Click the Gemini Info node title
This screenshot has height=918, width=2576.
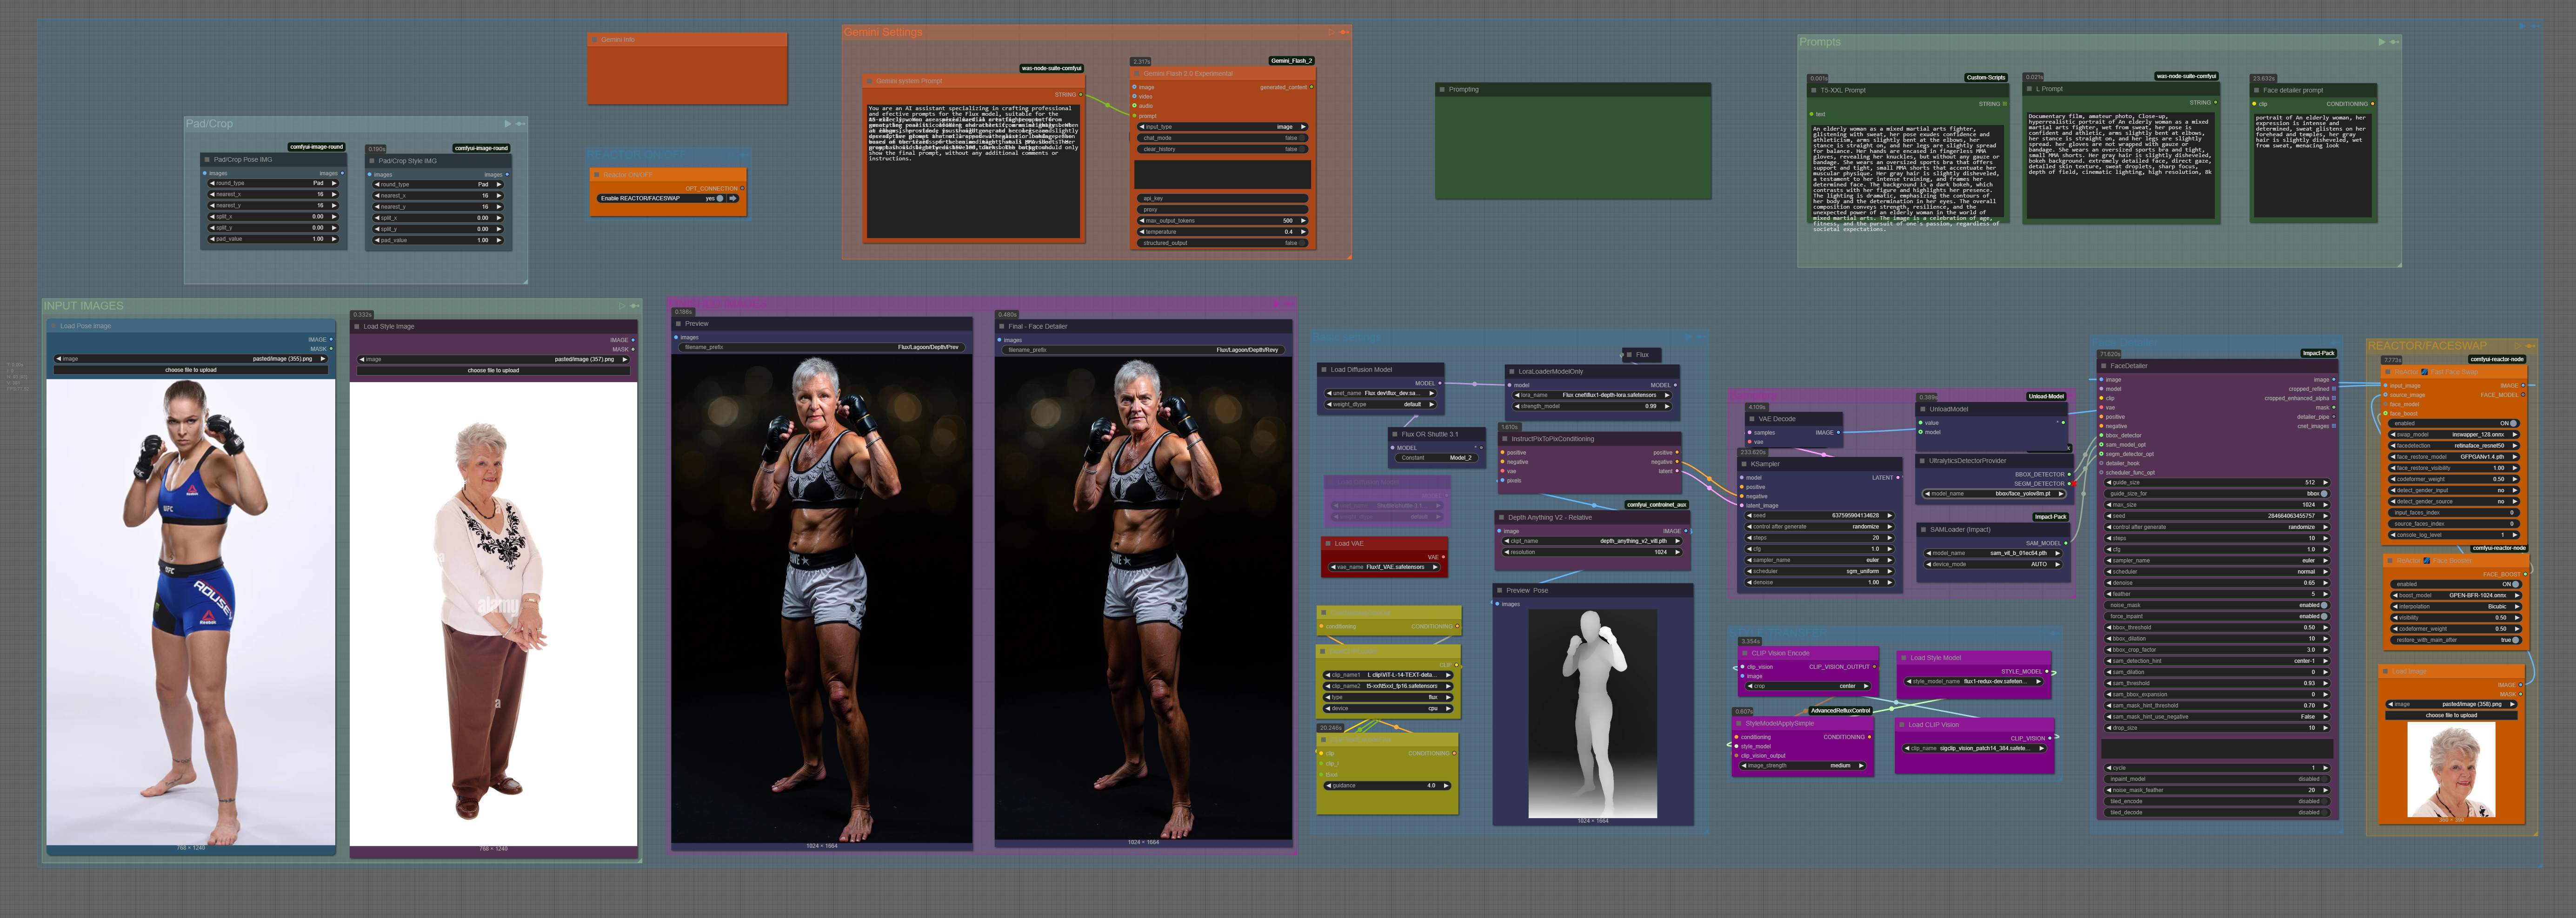click(618, 40)
